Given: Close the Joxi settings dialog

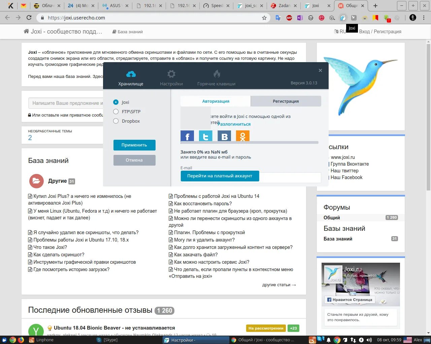Looking at the screenshot, I should click(x=320, y=70).
